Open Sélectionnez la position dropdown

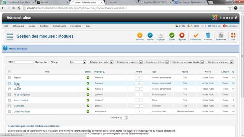pos(129,62)
